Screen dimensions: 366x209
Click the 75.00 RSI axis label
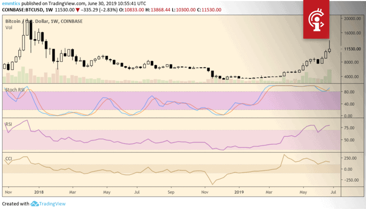coord(349,128)
